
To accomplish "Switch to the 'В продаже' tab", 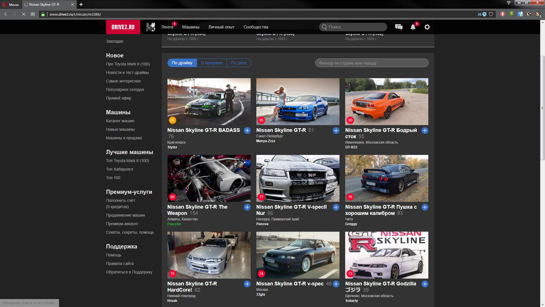I will coord(211,63).
